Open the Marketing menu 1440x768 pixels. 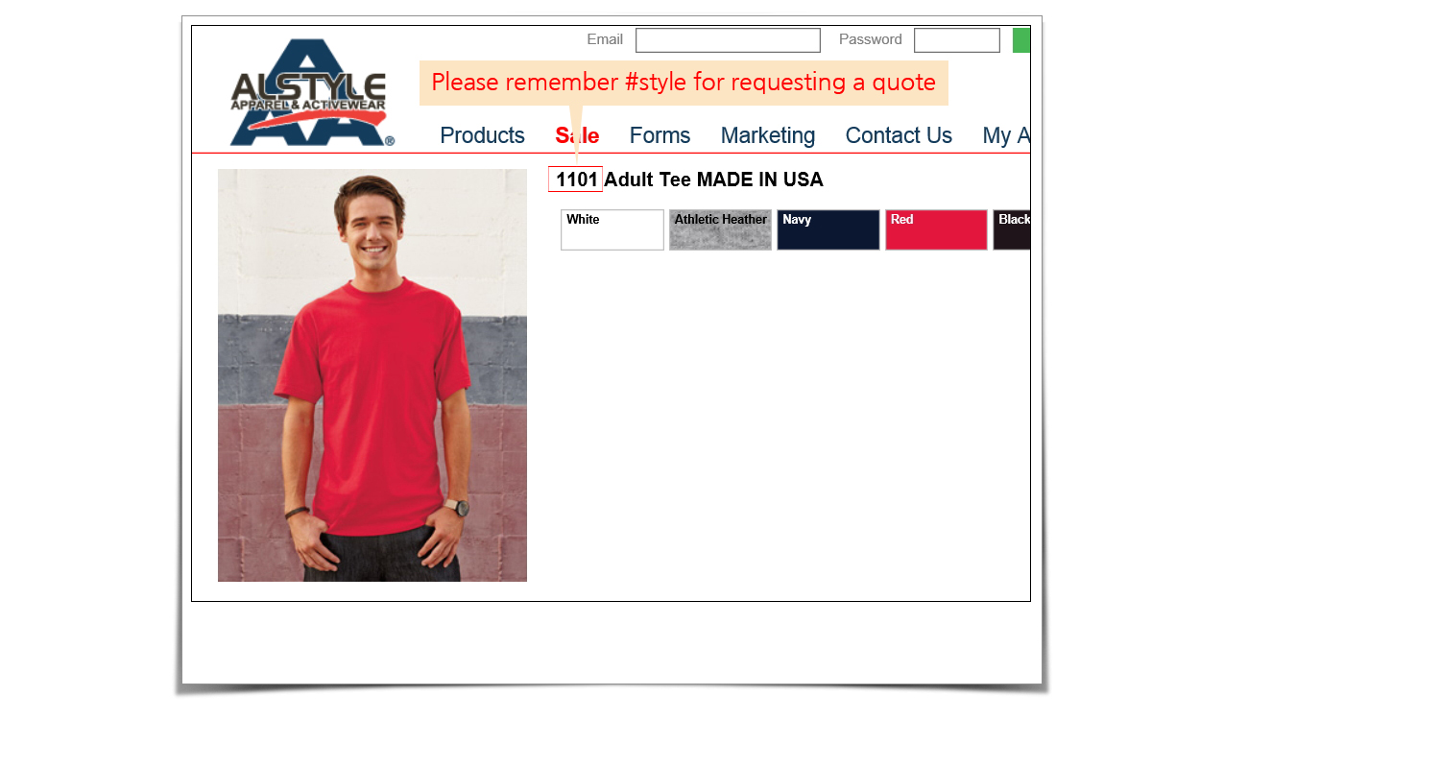pyautogui.click(x=768, y=135)
